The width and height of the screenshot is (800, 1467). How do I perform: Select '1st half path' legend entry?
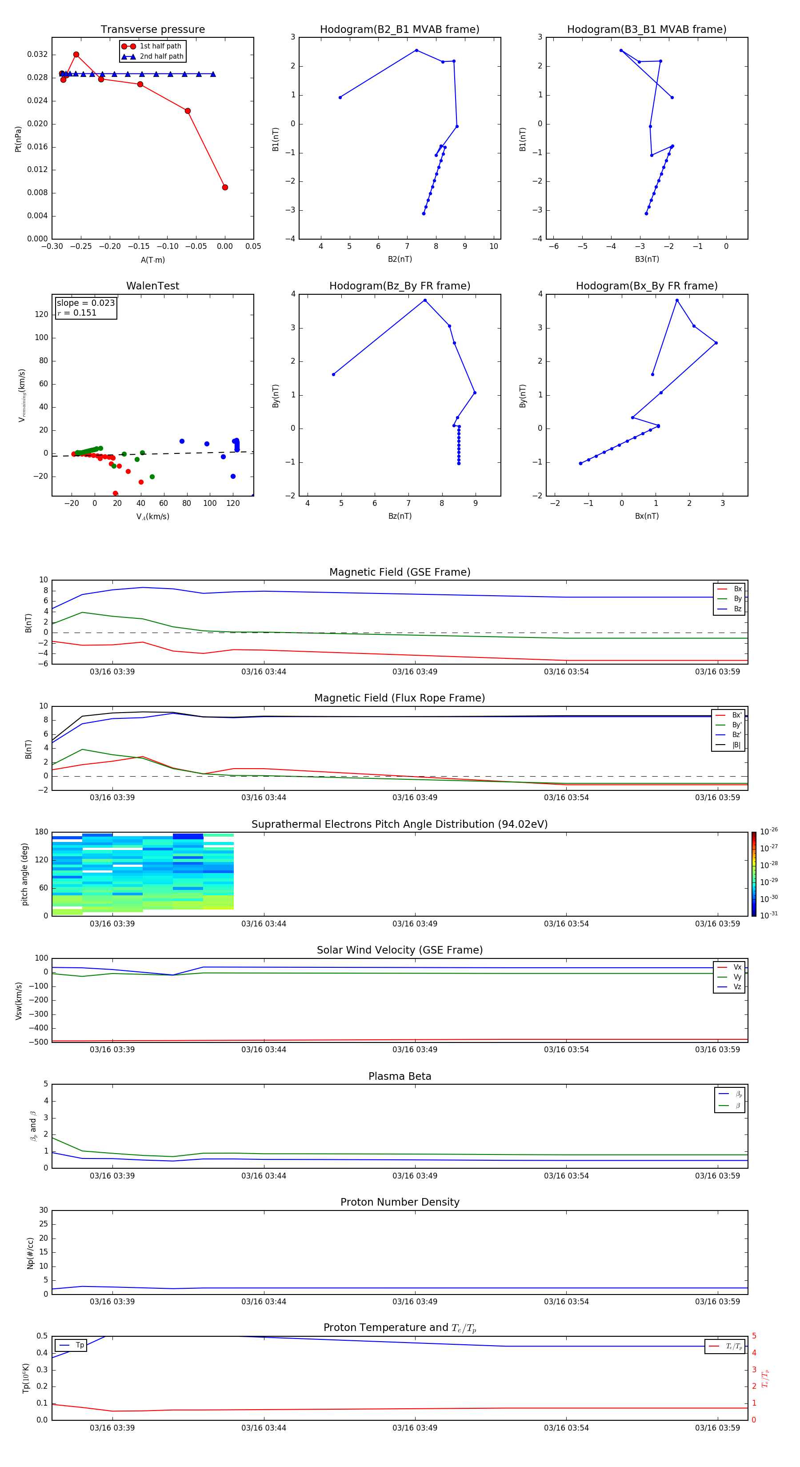(152, 46)
